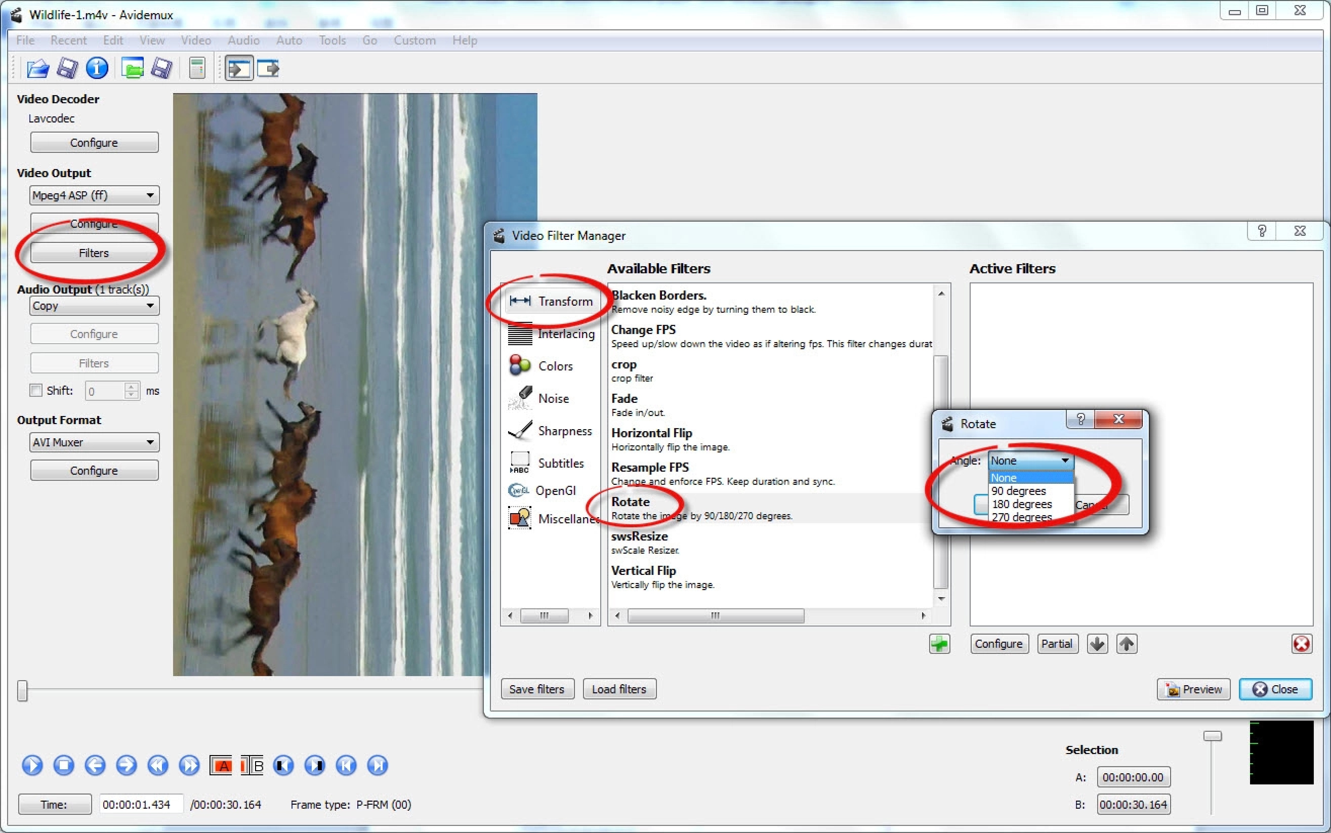Open the audio output Copy dropdown

point(94,306)
